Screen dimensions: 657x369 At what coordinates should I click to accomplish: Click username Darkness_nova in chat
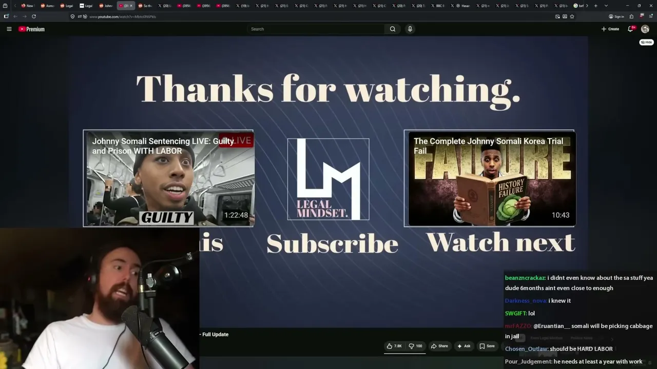click(526, 301)
